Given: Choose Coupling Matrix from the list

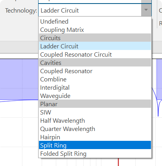Looking at the screenshot, I should (x=95, y=30).
